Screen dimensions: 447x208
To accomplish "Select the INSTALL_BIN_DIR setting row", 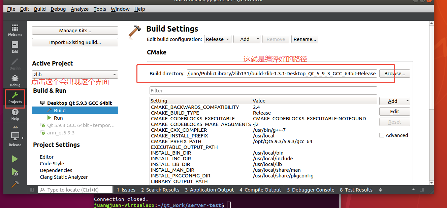I will (263, 153).
